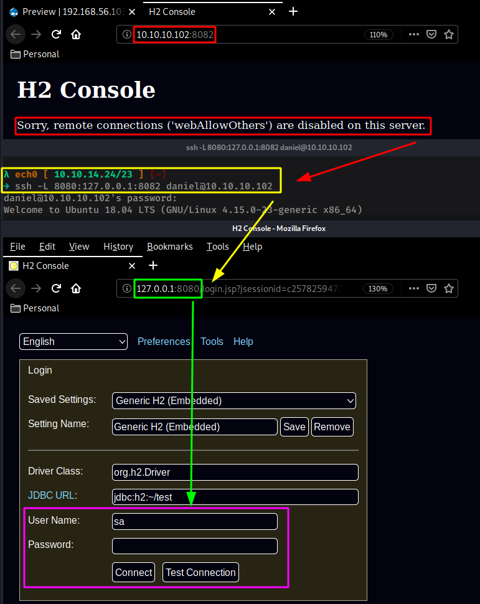480x604 pixels.
Task: Bookmark the 10.10.10.102:8082 page with star
Action: coord(449,35)
